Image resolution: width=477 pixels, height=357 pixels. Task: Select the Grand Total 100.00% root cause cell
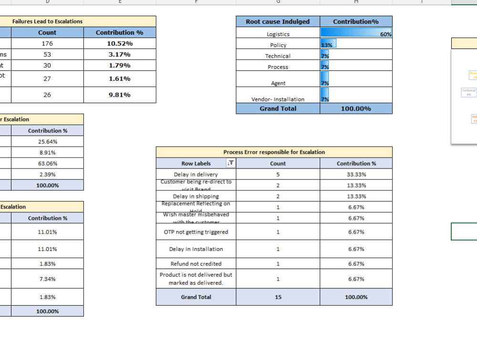coord(356,109)
